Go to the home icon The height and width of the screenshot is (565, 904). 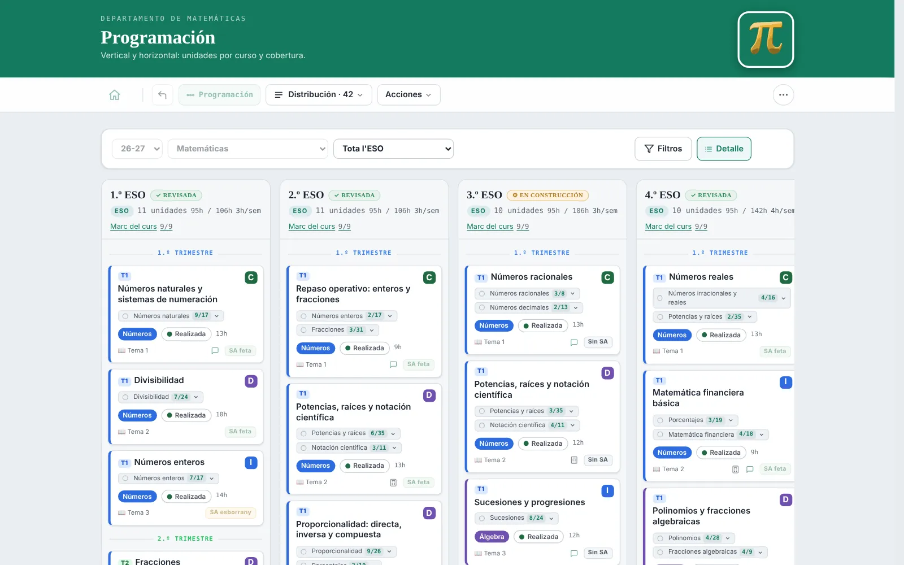pos(115,95)
